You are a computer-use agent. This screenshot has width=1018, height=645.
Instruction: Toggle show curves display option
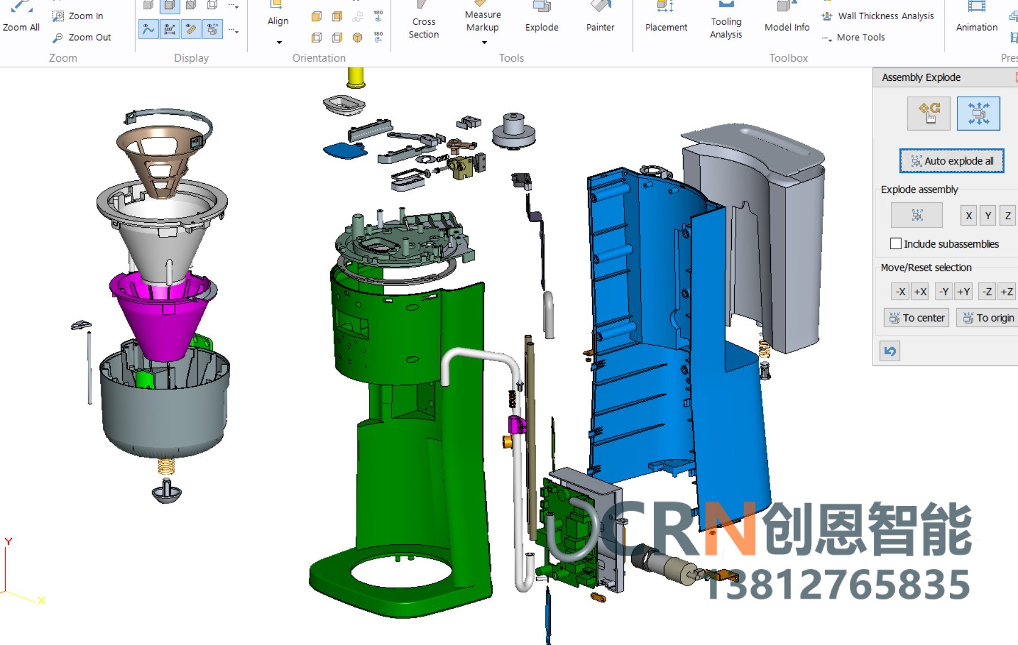click(x=149, y=29)
